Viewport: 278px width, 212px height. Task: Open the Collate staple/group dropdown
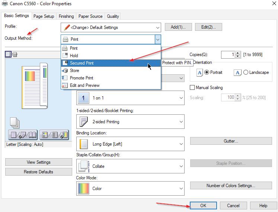pyautogui.click(x=130, y=166)
